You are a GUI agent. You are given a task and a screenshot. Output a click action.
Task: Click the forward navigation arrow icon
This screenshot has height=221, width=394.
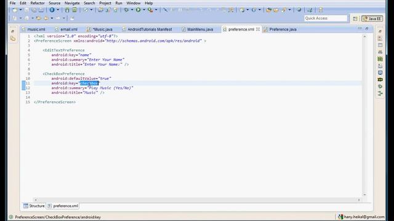click(x=58, y=18)
